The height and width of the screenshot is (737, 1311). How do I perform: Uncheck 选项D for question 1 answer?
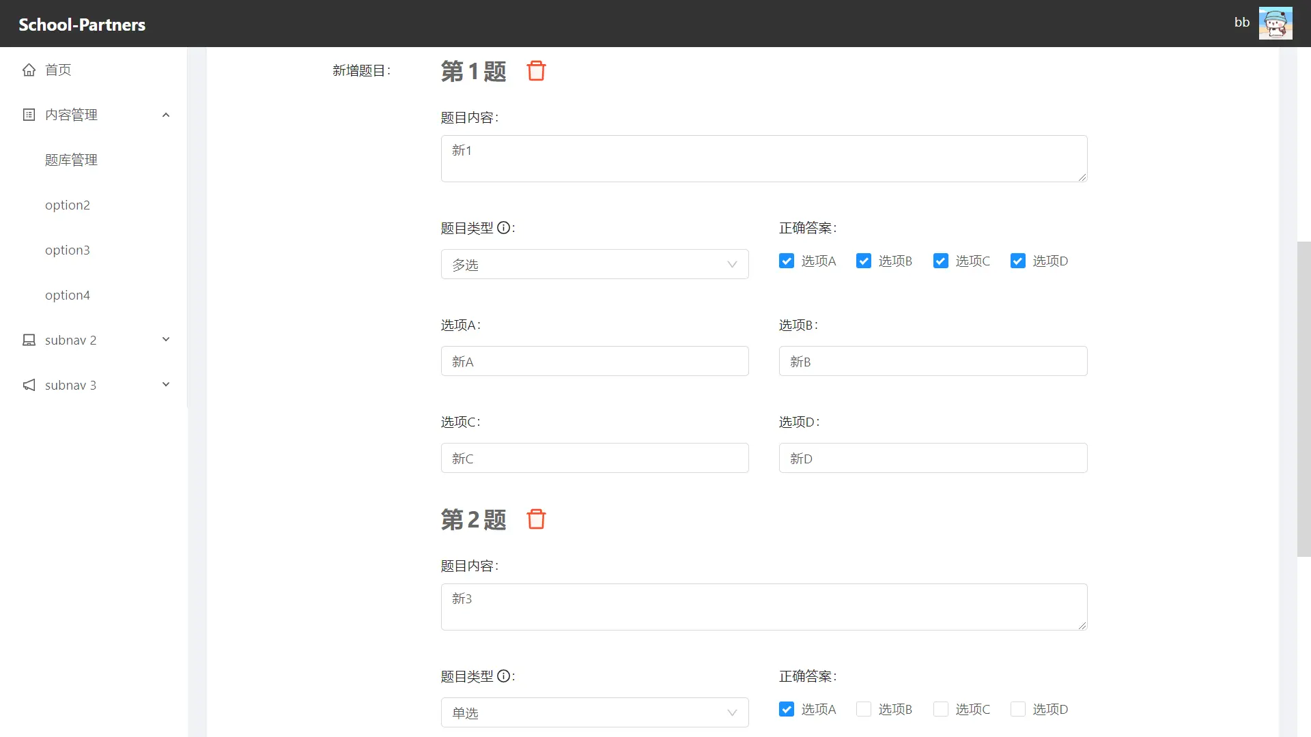pyautogui.click(x=1017, y=261)
